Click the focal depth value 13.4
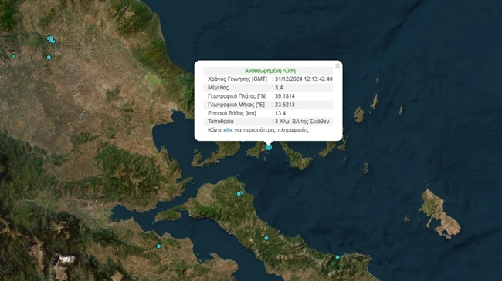Screen dimensions: 502x281 (280, 113)
